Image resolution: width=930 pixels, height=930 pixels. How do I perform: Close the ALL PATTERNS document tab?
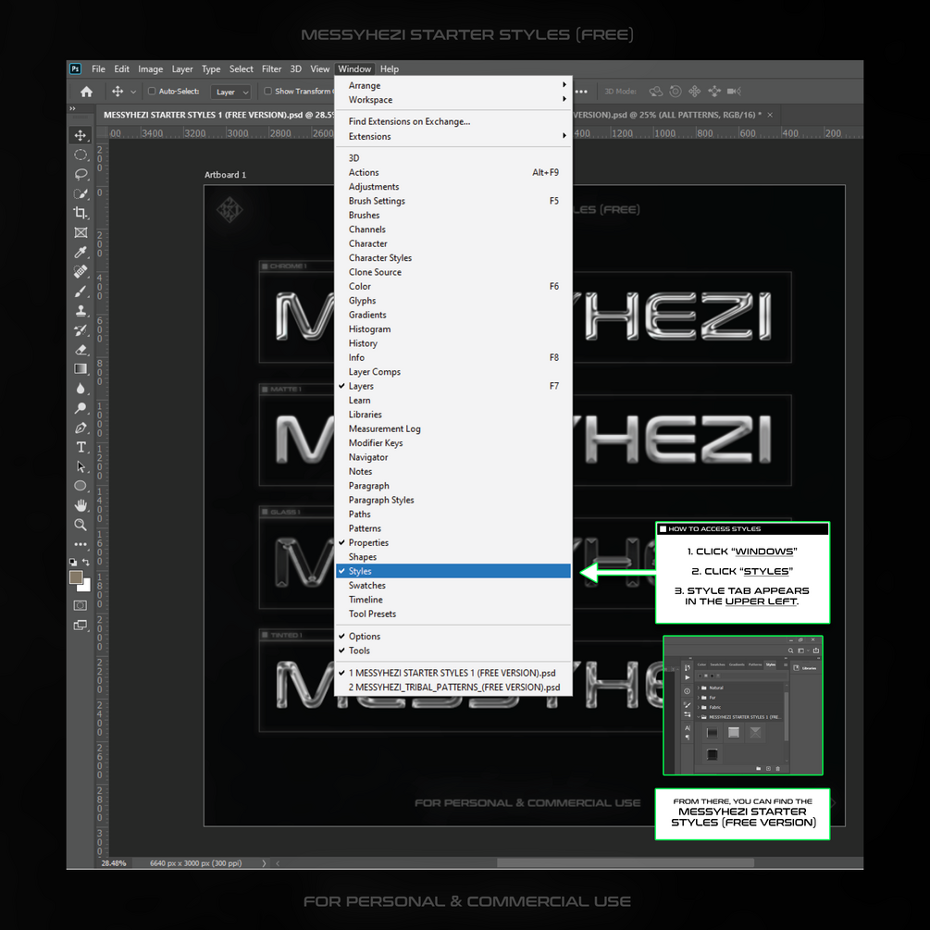pos(771,115)
